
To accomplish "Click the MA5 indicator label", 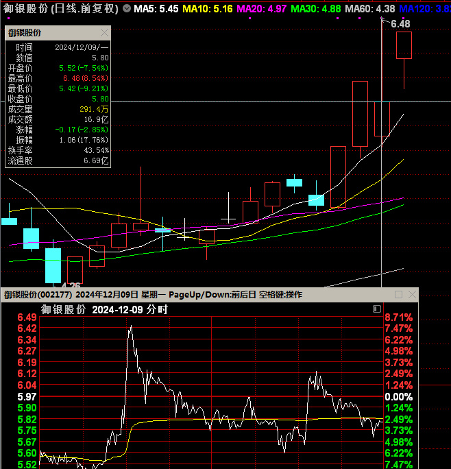I will 156,9.
